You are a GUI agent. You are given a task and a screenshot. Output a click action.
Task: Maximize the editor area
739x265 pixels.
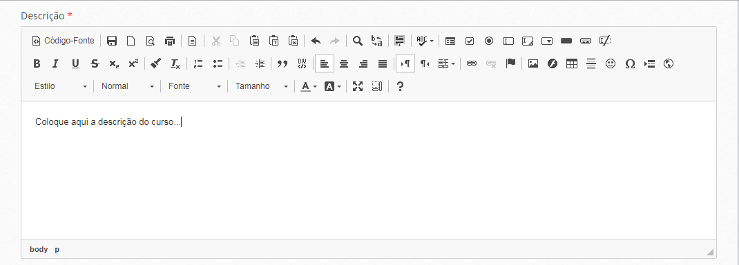tap(358, 86)
